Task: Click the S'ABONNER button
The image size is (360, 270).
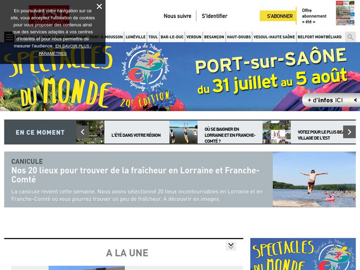Action: pyautogui.click(x=278, y=16)
